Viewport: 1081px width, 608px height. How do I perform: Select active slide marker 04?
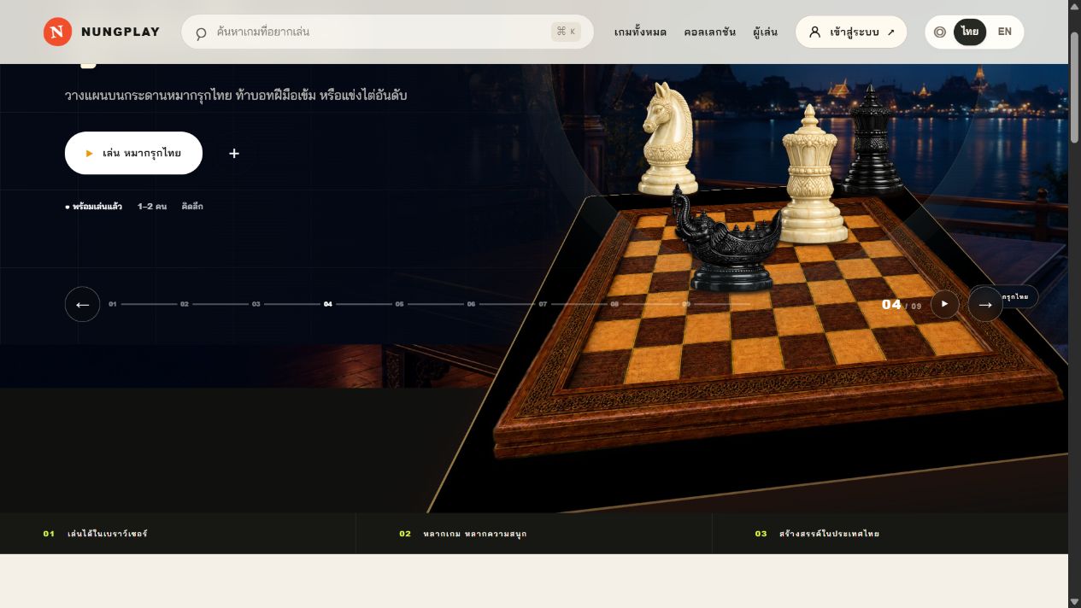(x=327, y=304)
